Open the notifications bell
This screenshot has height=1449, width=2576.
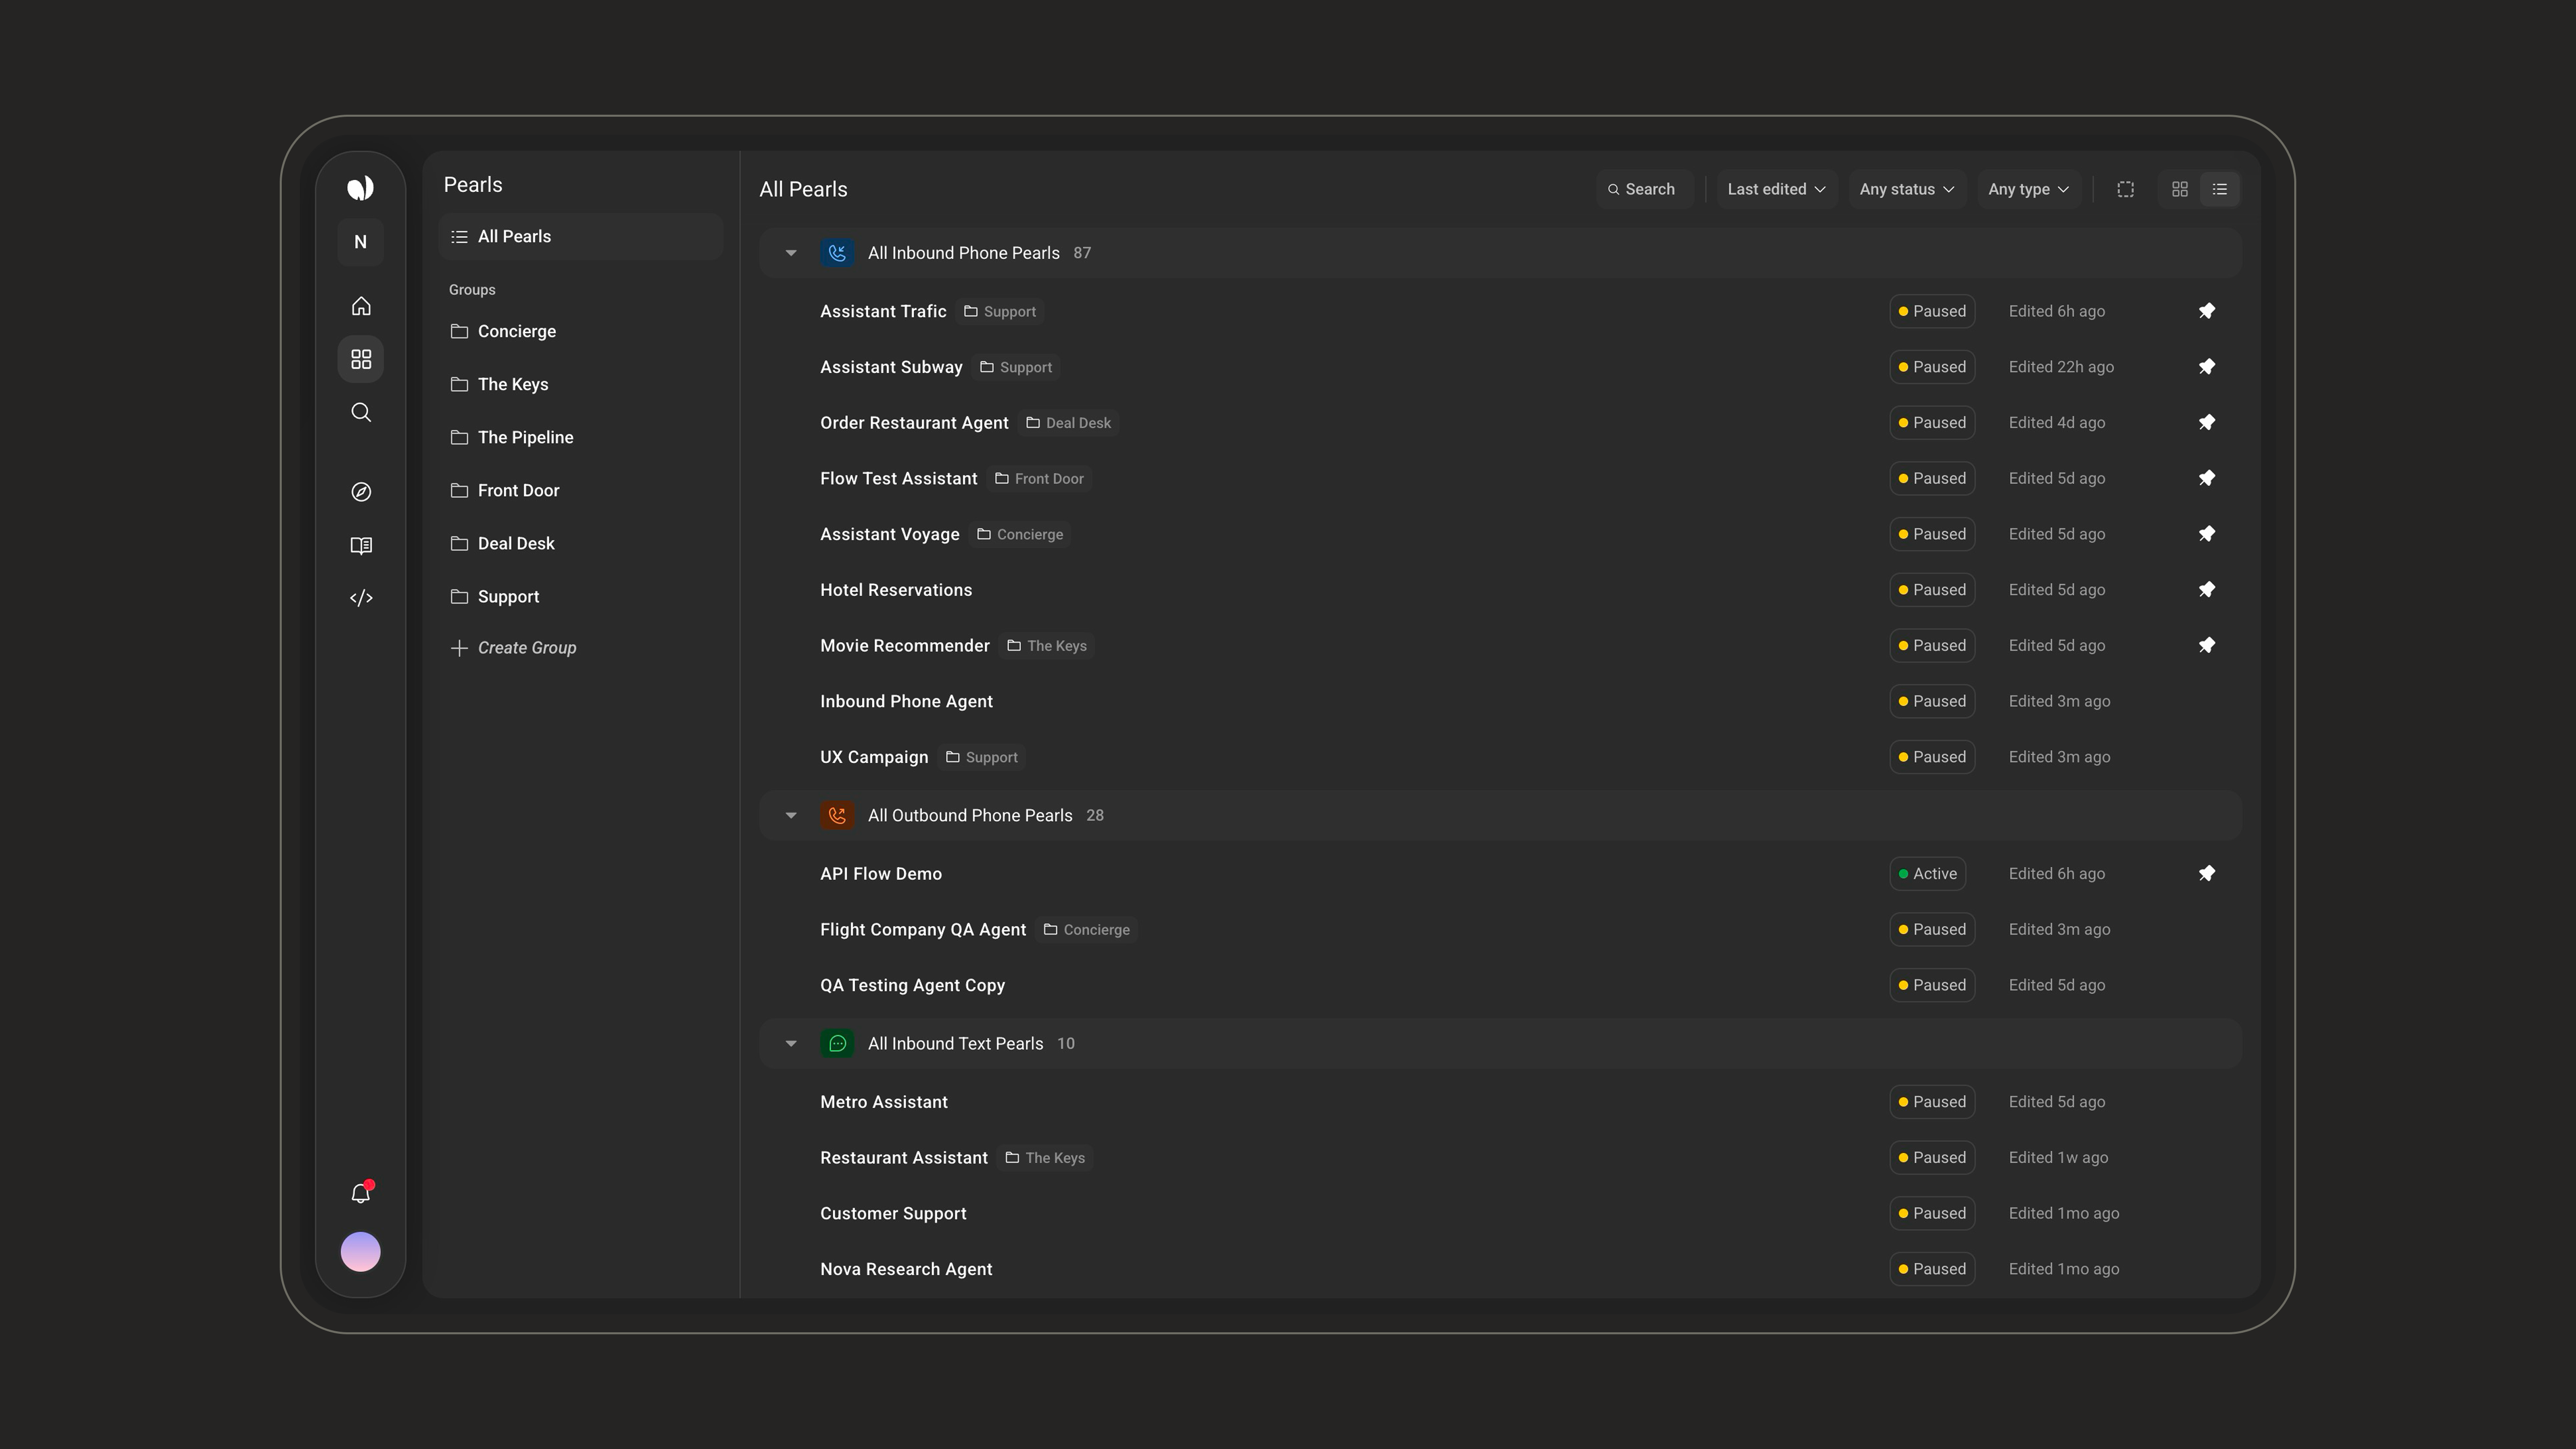coord(361,1193)
